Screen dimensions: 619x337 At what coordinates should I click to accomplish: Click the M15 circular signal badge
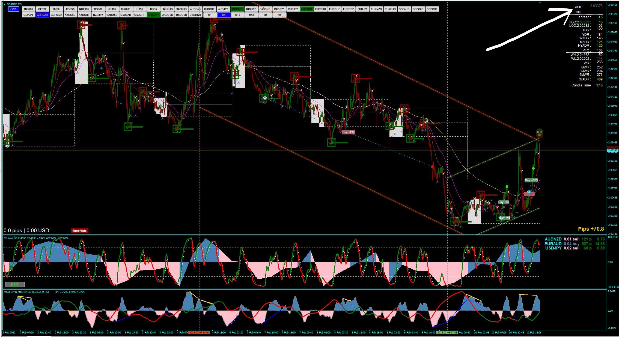point(539,132)
